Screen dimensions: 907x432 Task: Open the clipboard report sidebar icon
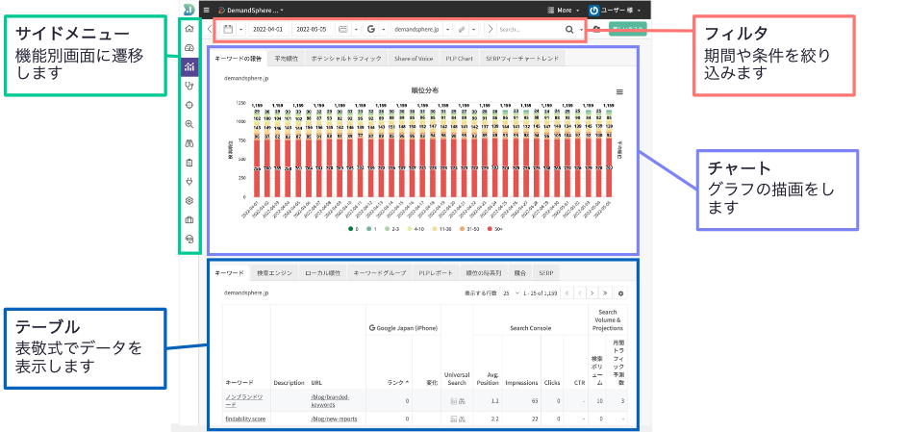pos(189,163)
